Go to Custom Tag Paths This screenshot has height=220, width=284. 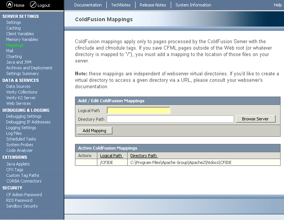[x=22, y=175]
